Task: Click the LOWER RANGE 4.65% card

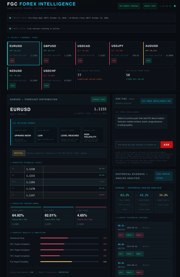Action: pyautogui.click(x=91, y=217)
